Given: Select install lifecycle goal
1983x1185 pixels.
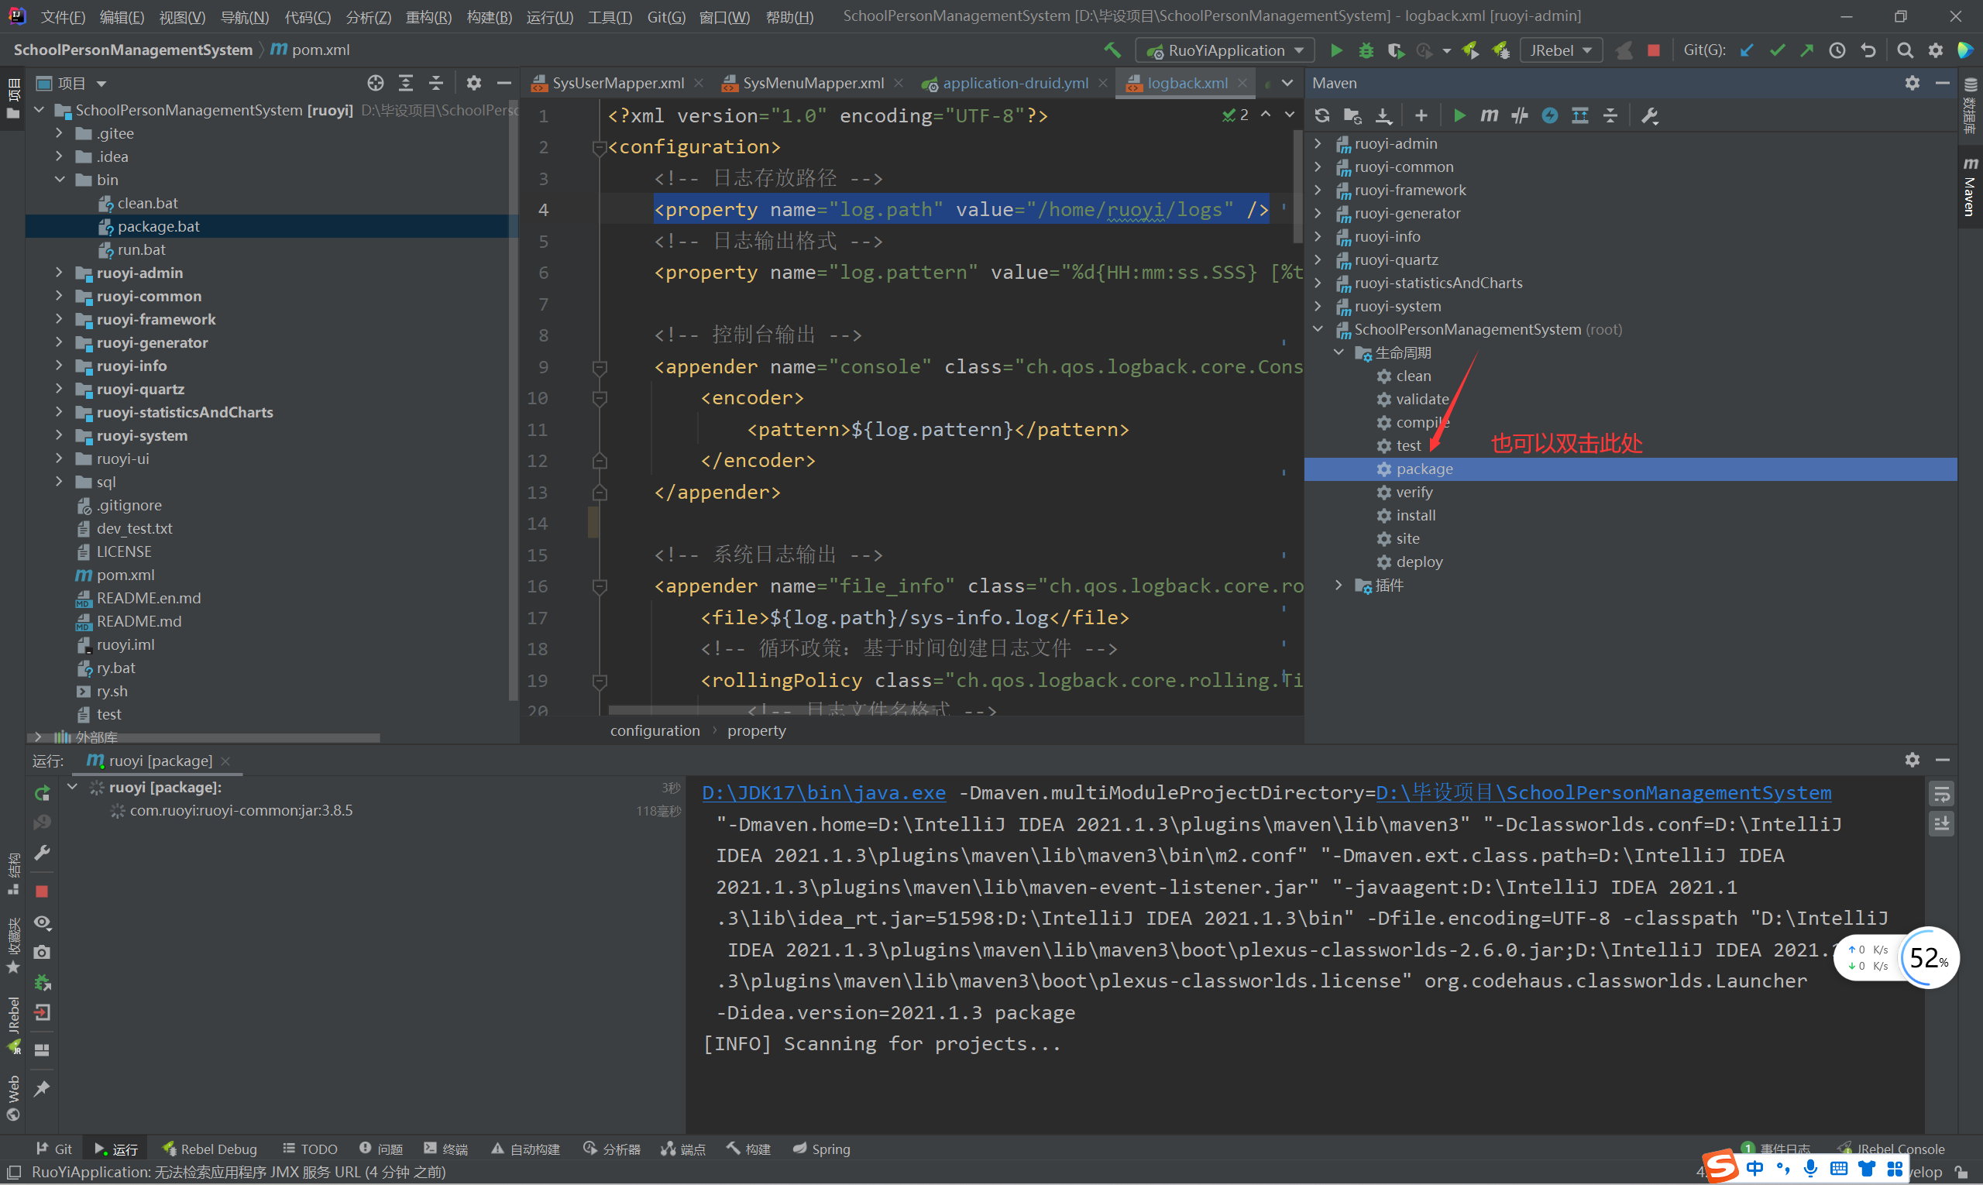Looking at the screenshot, I should 1415,515.
